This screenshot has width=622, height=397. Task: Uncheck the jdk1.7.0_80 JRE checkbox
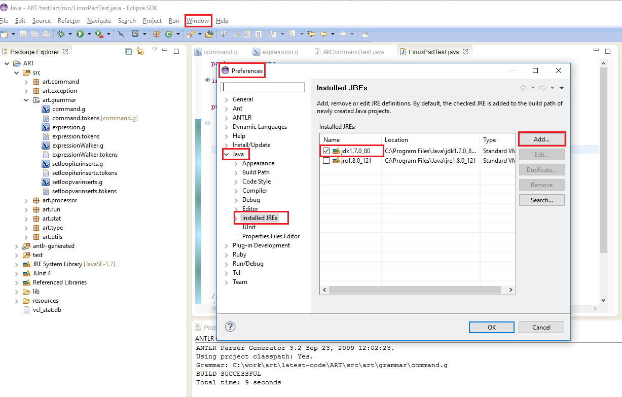(x=326, y=151)
